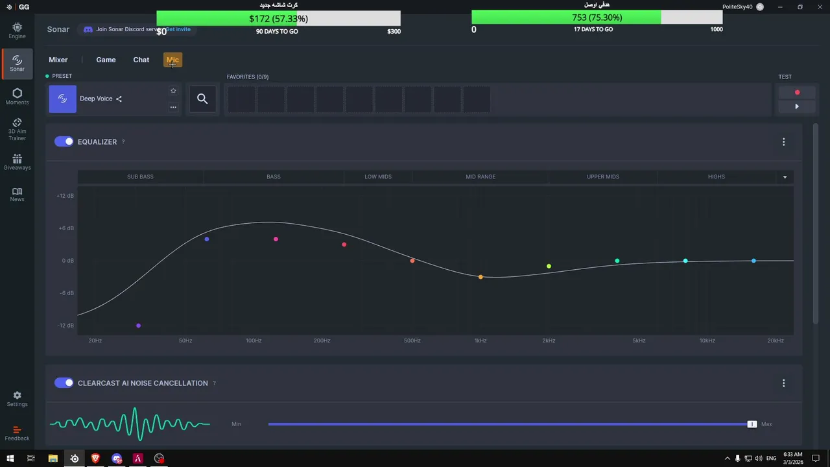Image resolution: width=830 pixels, height=467 pixels.
Task: Toggle ClearCast AI Noise Cancellation switch
Action: coord(64,383)
